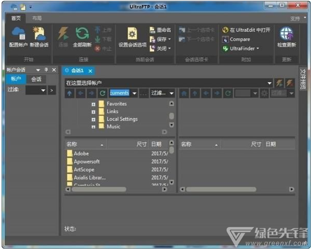The width and height of the screenshot is (312, 249).
Task: Go to 下一个选项卡 next tab
Action: [197, 39]
